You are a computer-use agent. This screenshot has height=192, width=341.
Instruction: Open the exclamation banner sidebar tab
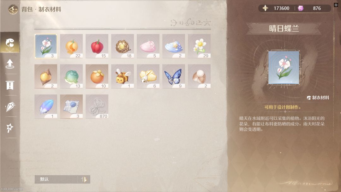click(x=10, y=85)
